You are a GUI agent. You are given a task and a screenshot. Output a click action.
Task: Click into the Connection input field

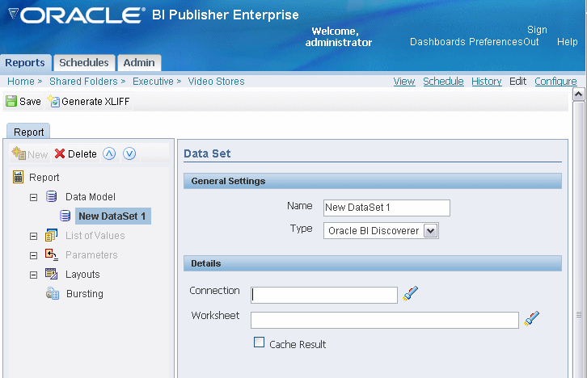324,295
